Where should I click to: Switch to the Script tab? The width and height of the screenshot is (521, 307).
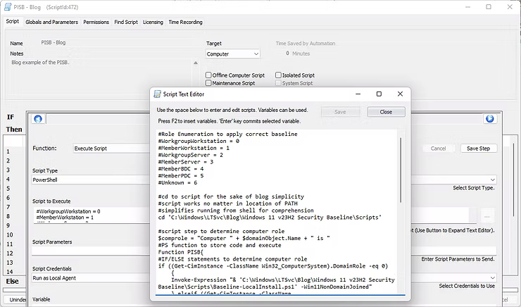coord(12,21)
